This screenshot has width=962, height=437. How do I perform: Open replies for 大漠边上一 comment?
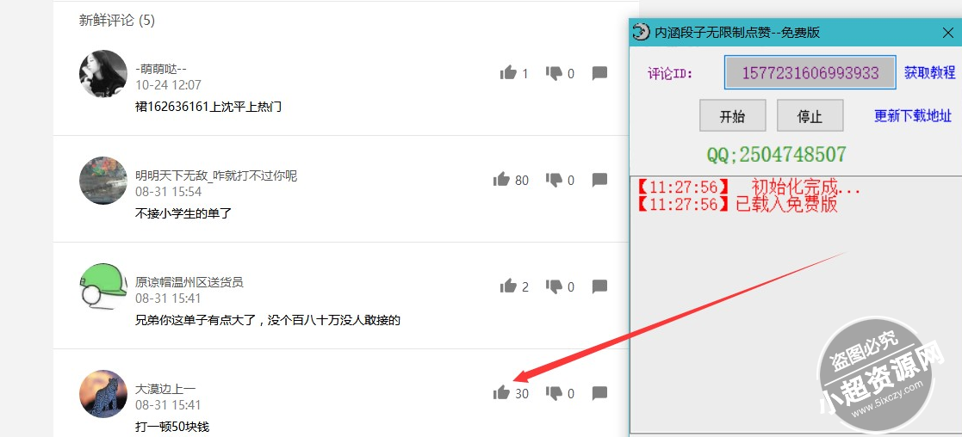pyautogui.click(x=599, y=393)
